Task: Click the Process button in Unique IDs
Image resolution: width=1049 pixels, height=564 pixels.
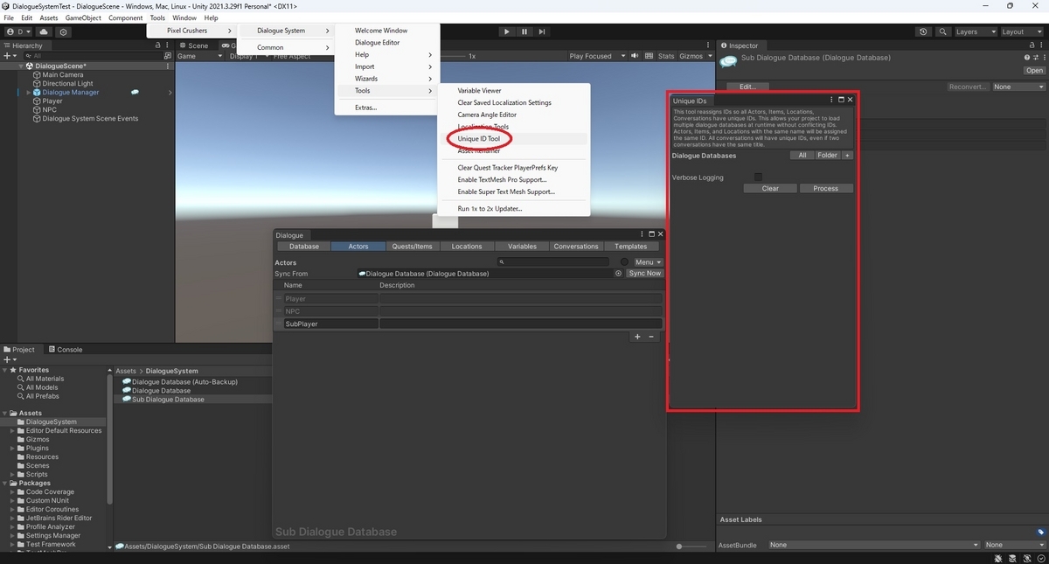Action: coord(825,188)
